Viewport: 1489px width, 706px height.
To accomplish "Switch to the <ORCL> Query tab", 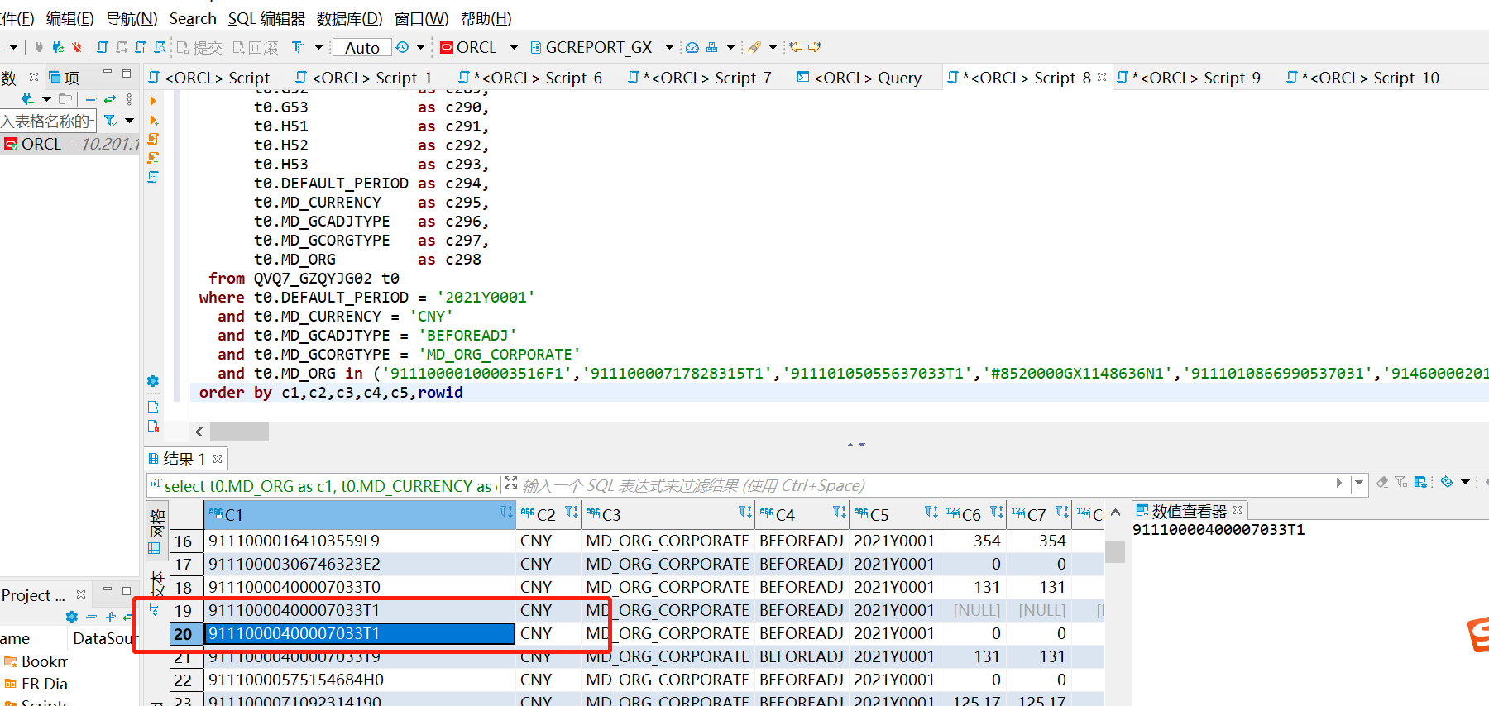I will [859, 78].
